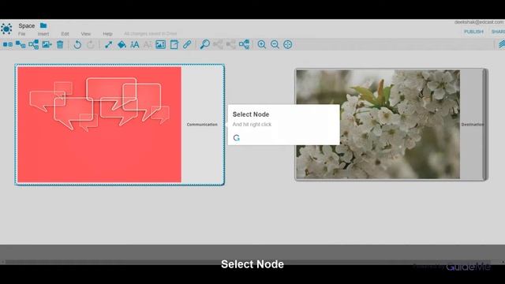Image resolution: width=505 pixels, height=284 pixels.
Task: Select the connector line arrow tool
Action: 109,44
